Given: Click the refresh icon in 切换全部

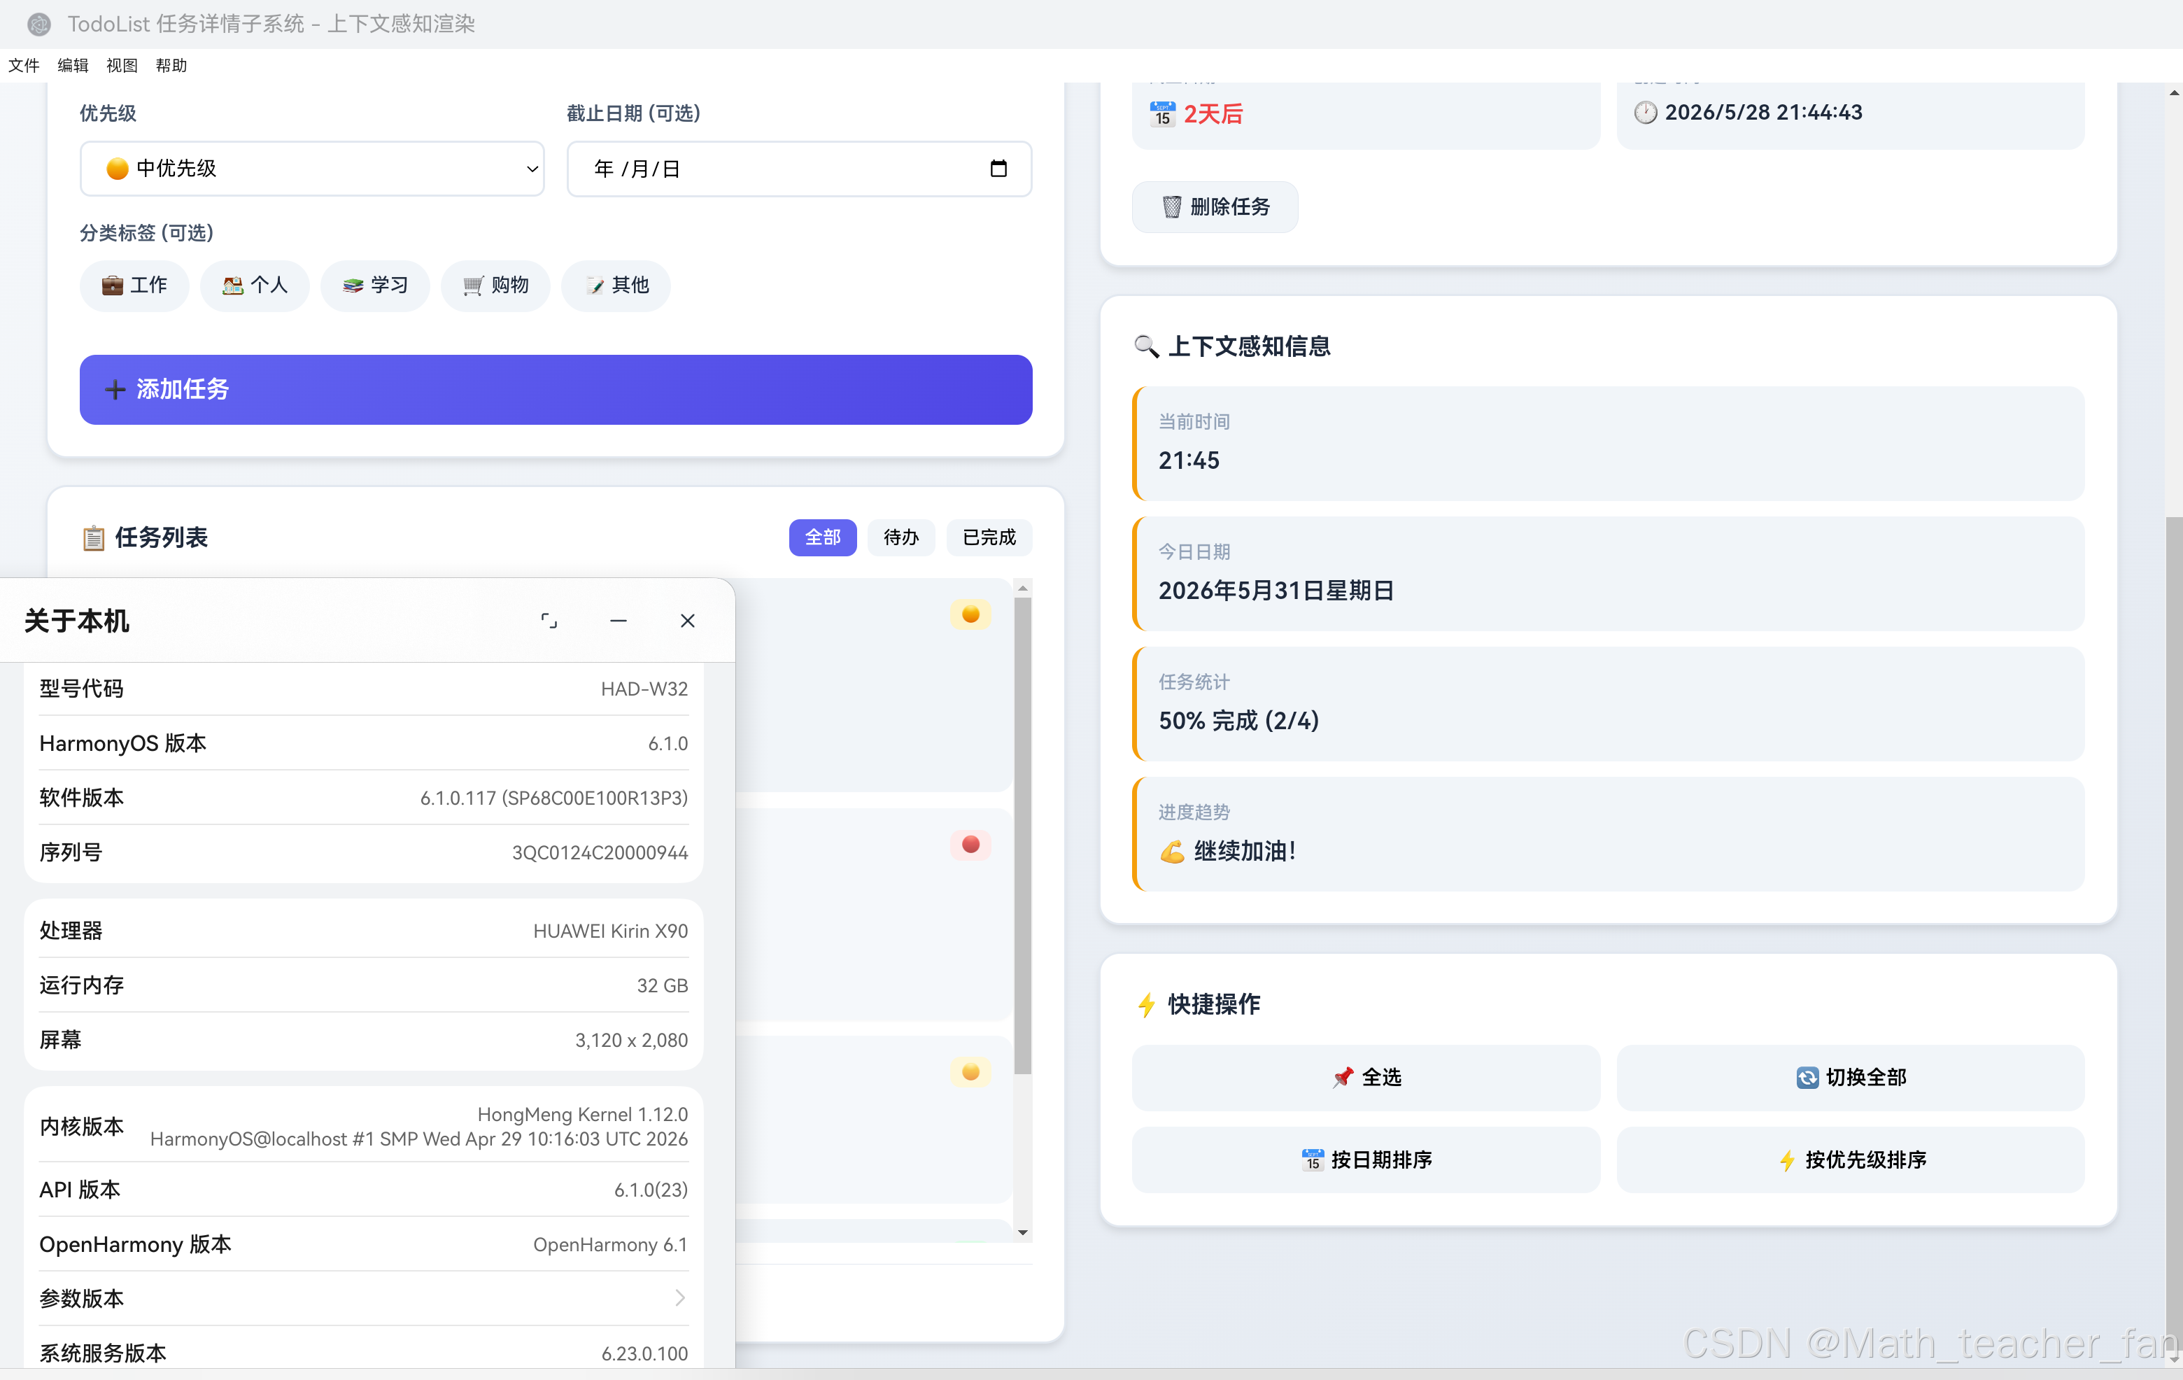Looking at the screenshot, I should click(x=1807, y=1077).
